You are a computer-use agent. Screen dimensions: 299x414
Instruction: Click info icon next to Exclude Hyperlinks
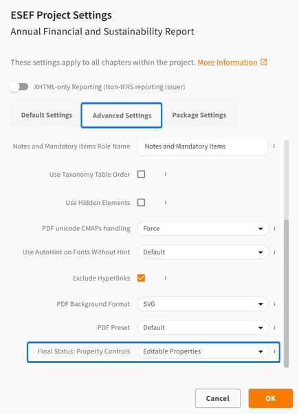point(166,278)
